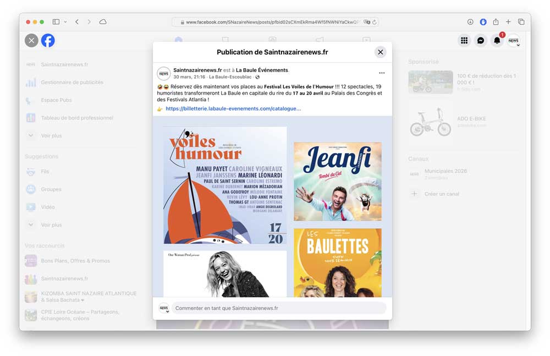Open the billetterie.labaule-evenements.com link

click(x=233, y=109)
